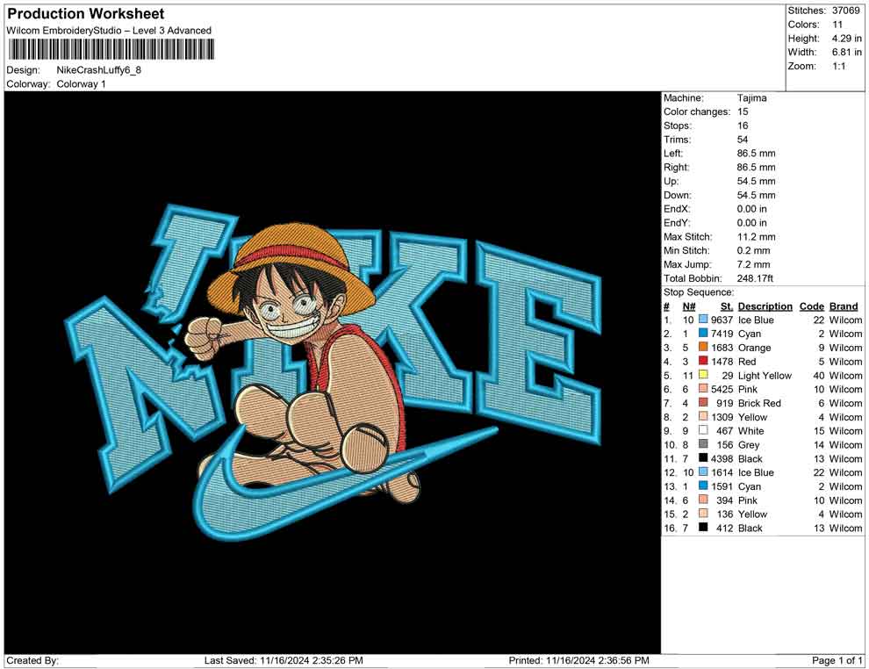Click the Trims value 54
The width and height of the screenshot is (869, 669).
point(743,139)
